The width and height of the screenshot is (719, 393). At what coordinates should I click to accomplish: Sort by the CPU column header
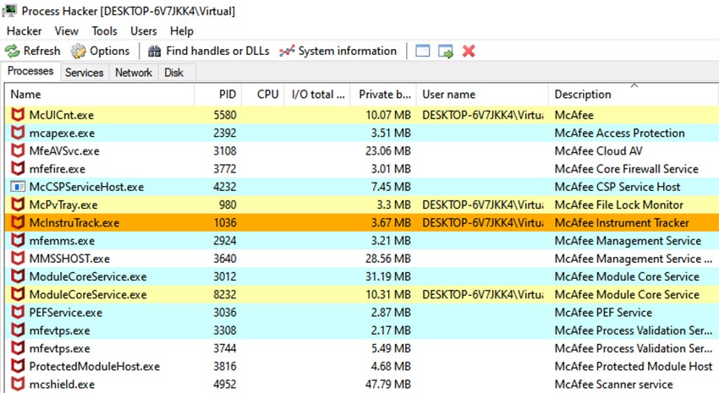pyautogui.click(x=263, y=95)
